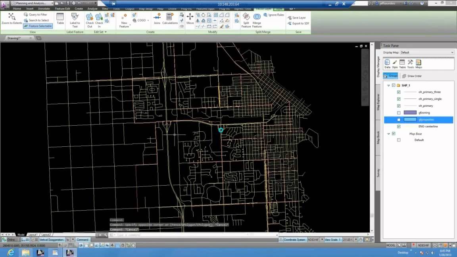The image size is (457, 257).
Task: Switch to the Map Explorer side tab
Action: (378, 102)
